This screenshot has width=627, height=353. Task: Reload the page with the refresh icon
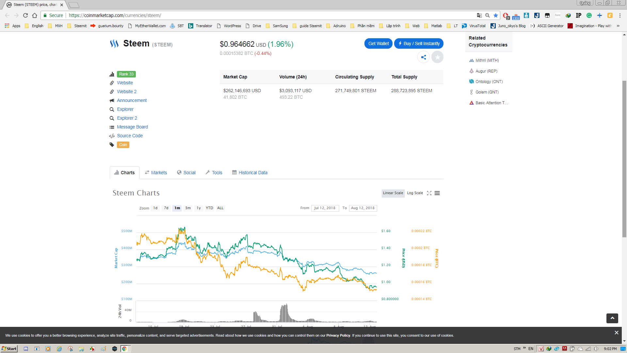click(x=25, y=15)
